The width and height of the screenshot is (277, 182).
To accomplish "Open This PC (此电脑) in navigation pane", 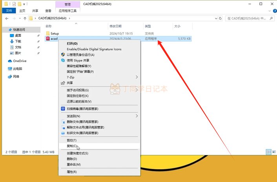I will tap(17, 69).
